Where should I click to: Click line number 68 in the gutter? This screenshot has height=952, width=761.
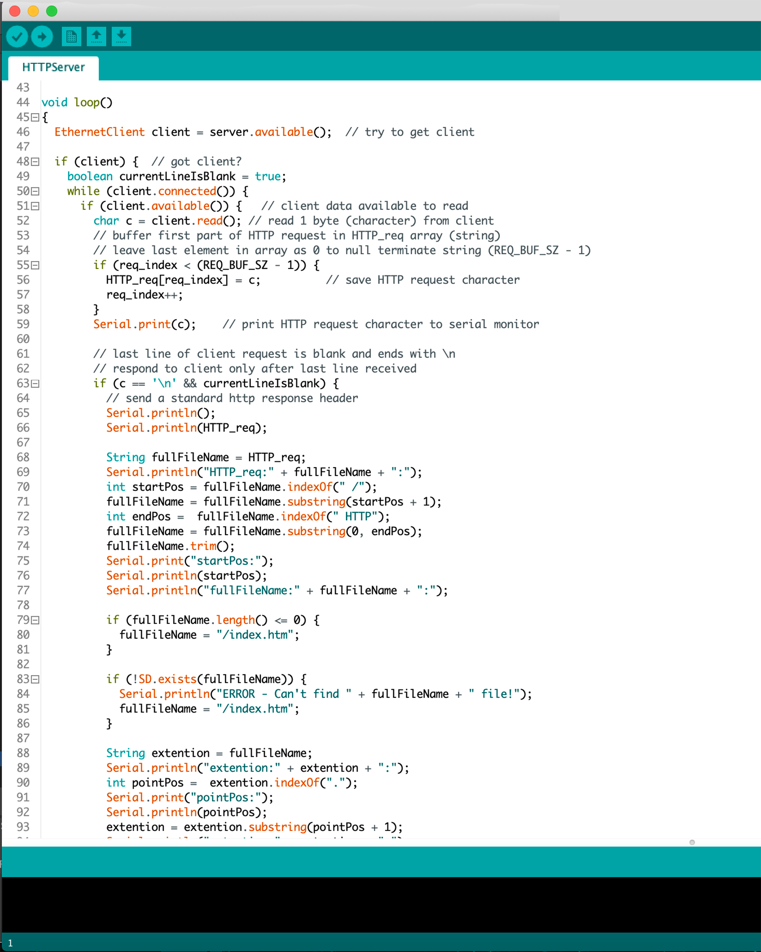coord(23,457)
